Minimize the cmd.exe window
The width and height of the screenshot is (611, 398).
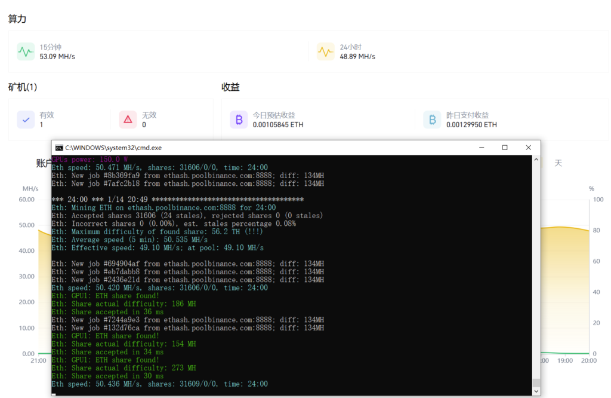tap(481, 148)
